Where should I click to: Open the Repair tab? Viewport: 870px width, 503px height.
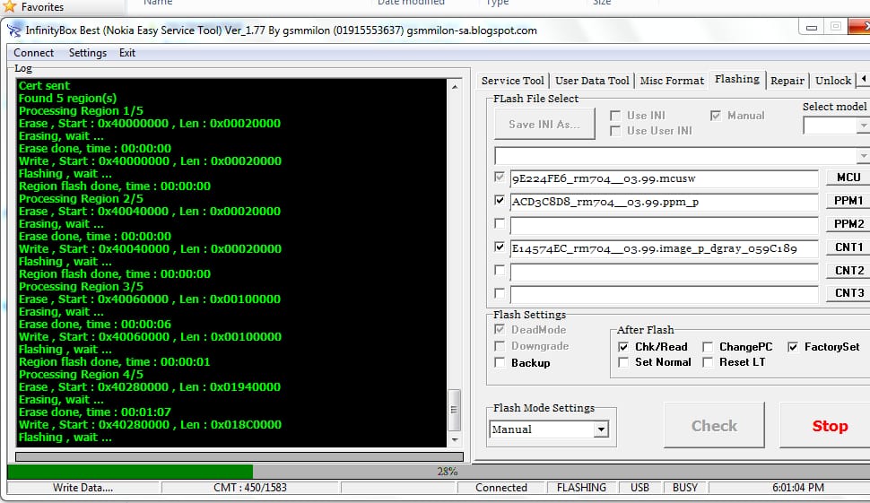787,81
